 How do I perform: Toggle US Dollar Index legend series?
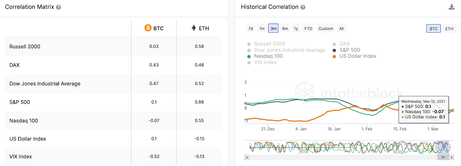[354, 56]
